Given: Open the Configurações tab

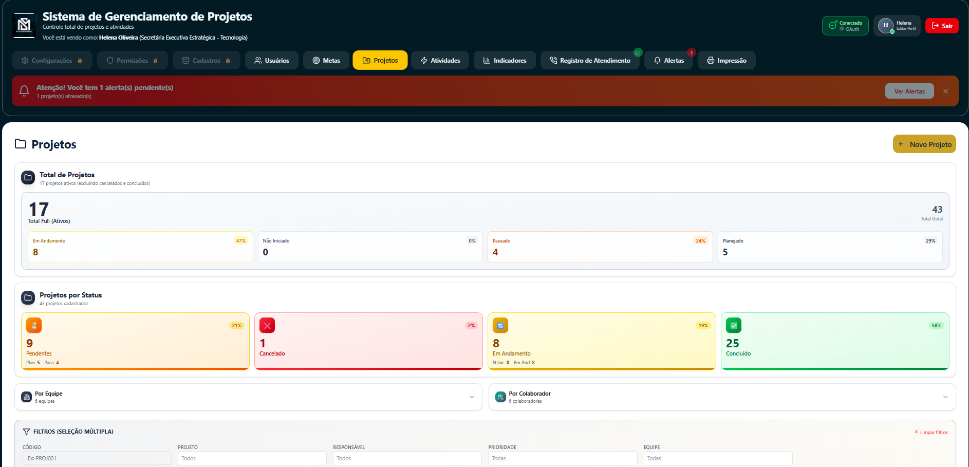Looking at the screenshot, I should (x=52, y=60).
